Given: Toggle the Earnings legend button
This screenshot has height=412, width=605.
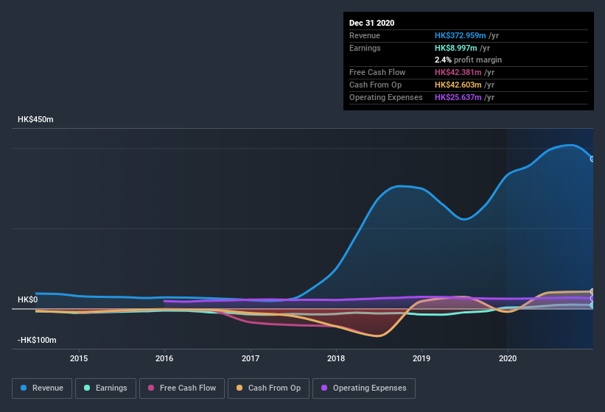Looking at the screenshot, I should [x=105, y=388].
